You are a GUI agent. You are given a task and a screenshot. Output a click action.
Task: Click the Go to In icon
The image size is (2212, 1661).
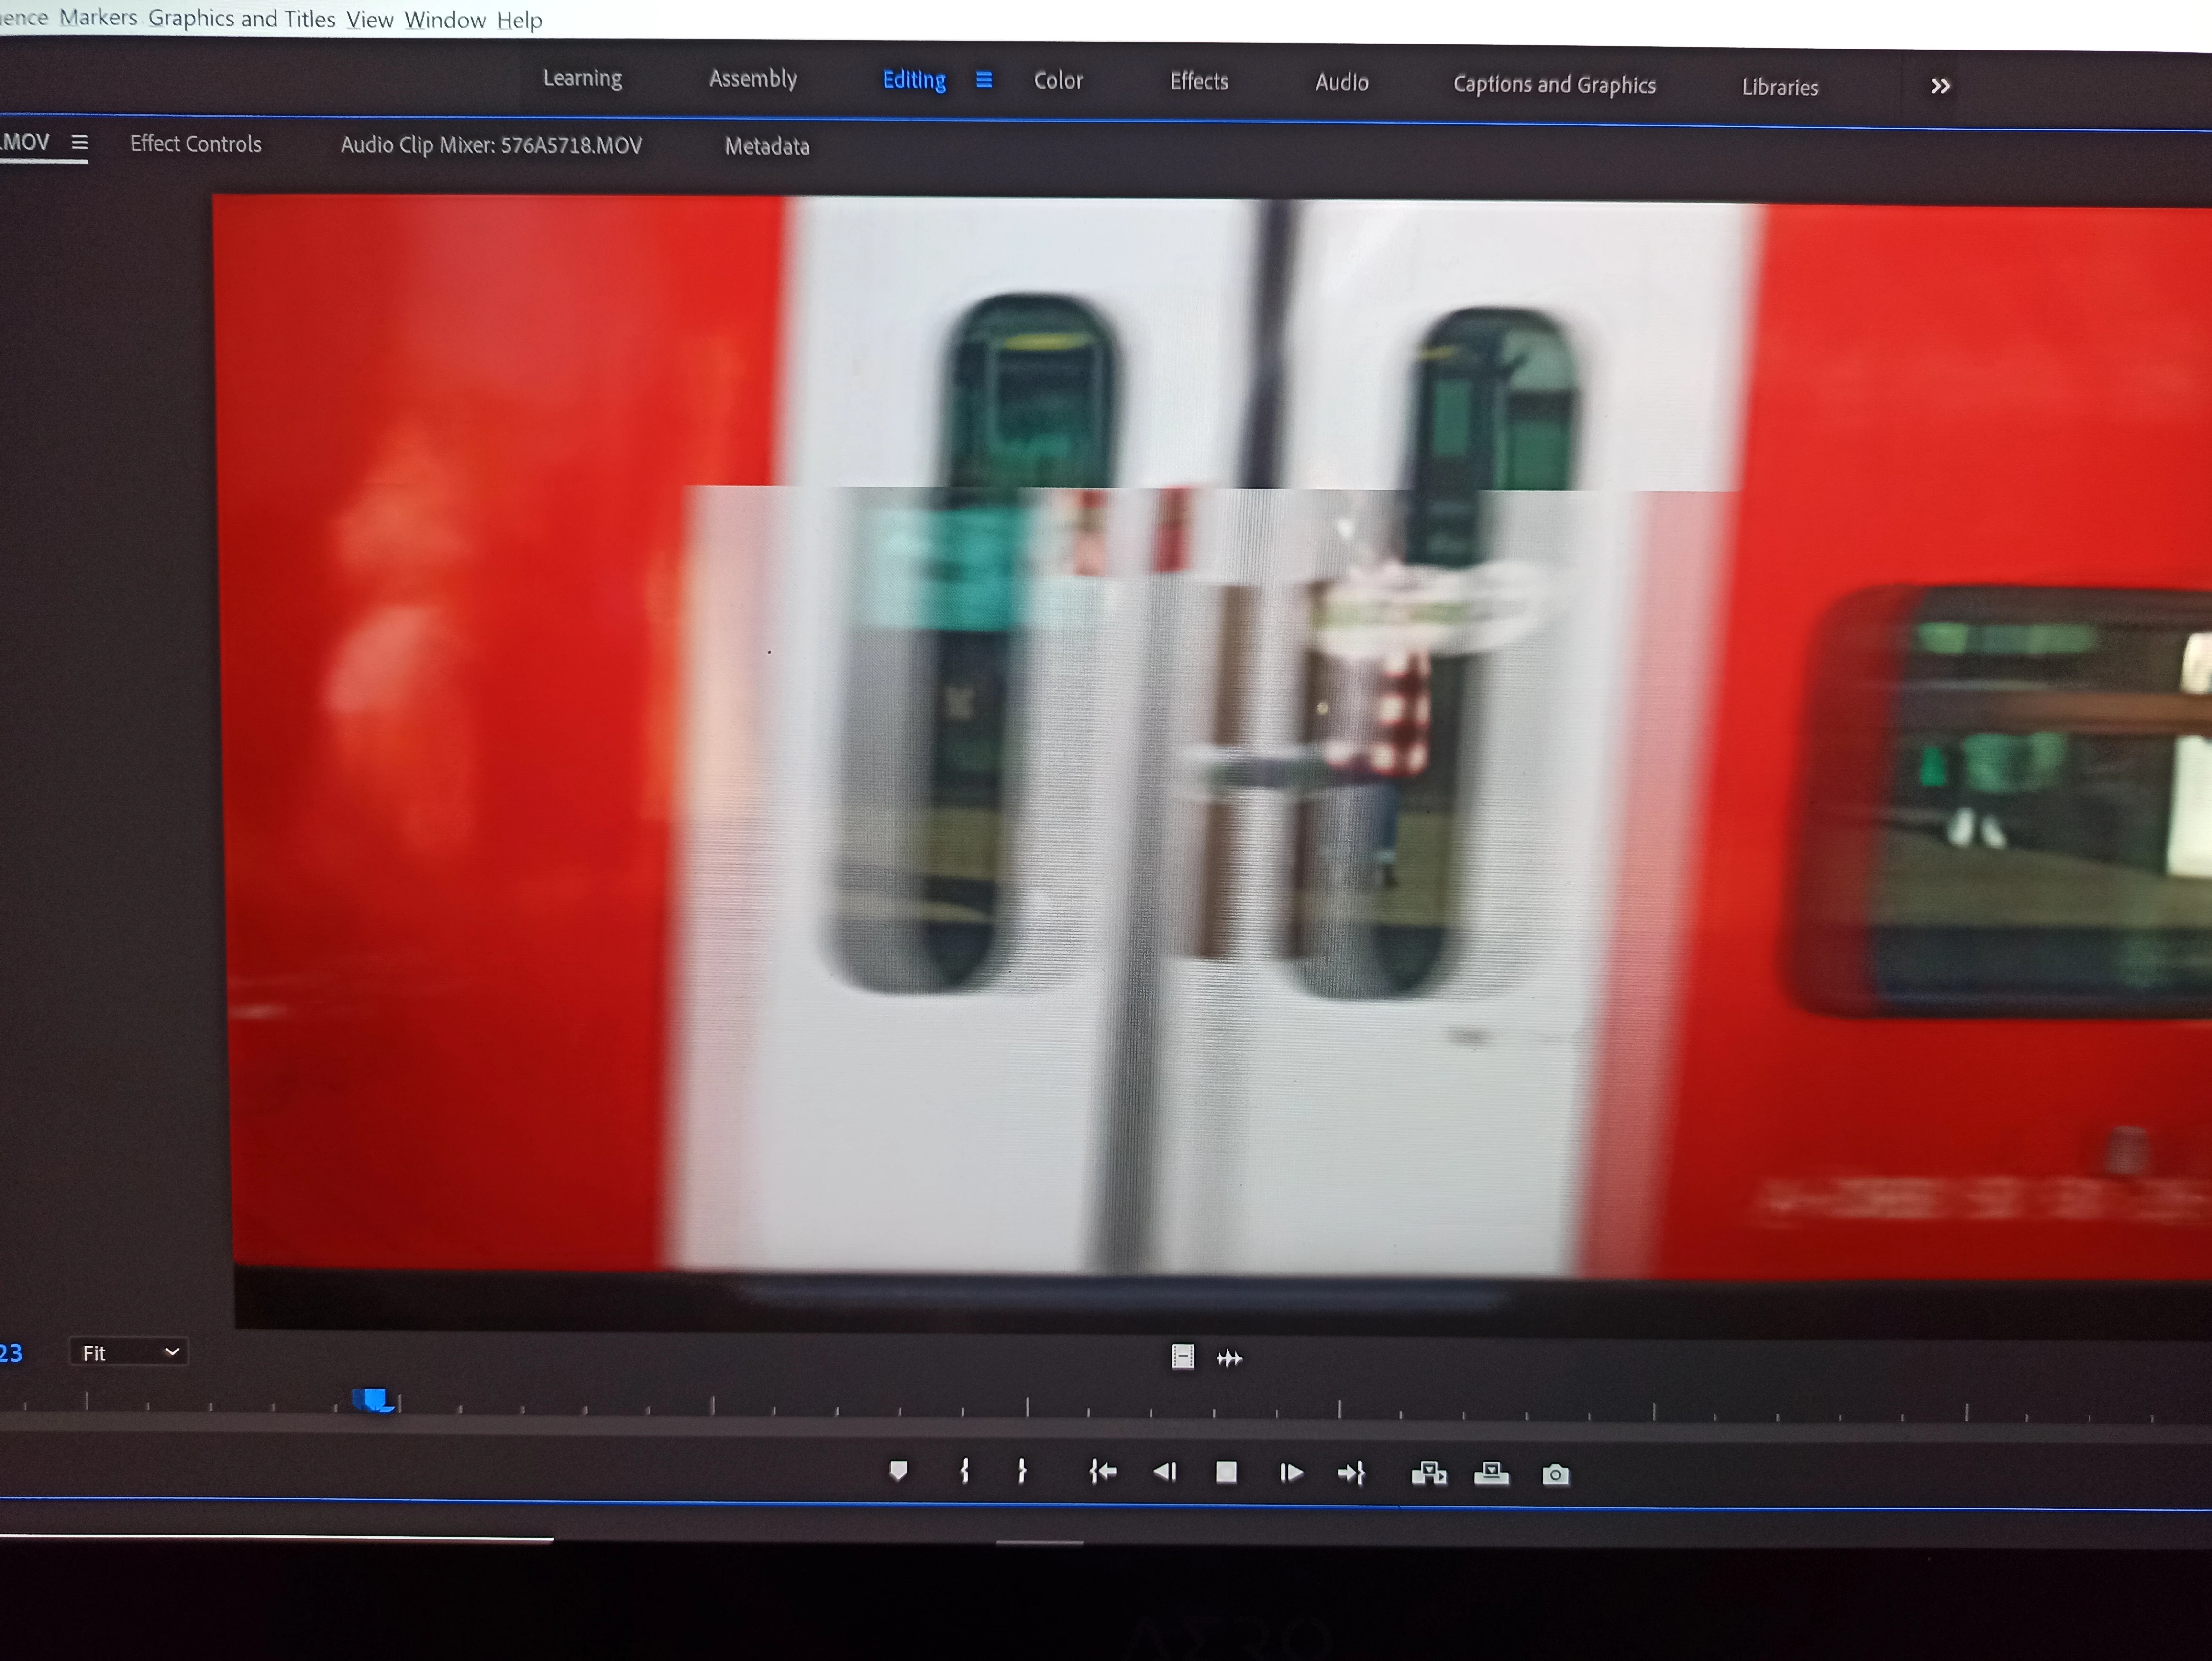click(1102, 1472)
